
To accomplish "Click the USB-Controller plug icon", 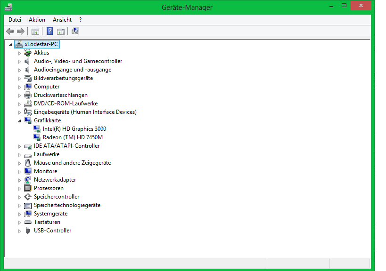I will 28,231.
